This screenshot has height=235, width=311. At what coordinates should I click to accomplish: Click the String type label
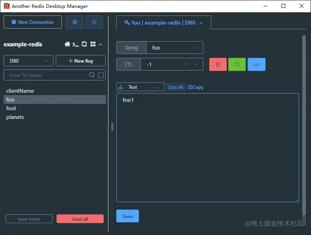click(x=131, y=48)
